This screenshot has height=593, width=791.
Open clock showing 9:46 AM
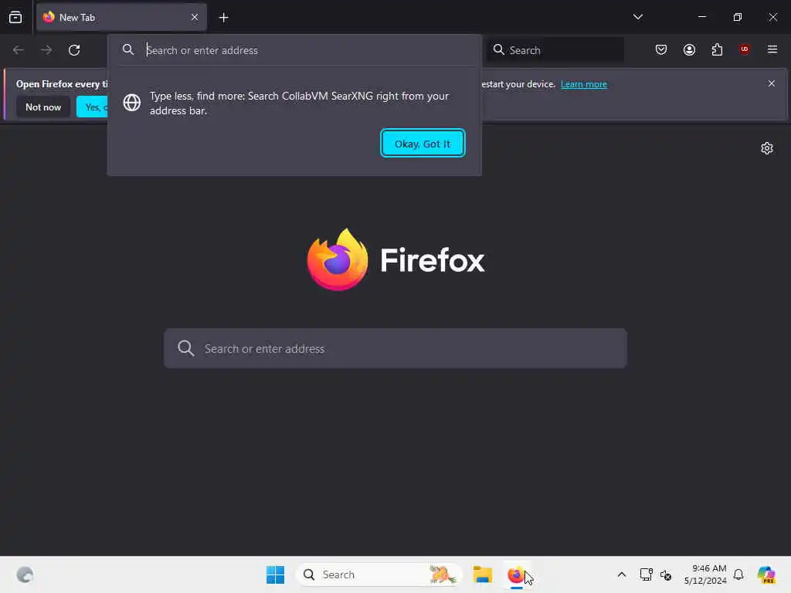coord(705,574)
